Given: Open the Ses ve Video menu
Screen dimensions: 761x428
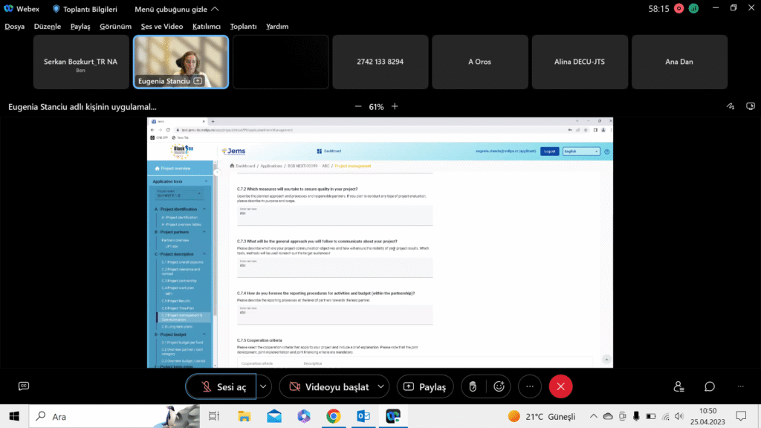Looking at the screenshot, I should click(x=162, y=26).
